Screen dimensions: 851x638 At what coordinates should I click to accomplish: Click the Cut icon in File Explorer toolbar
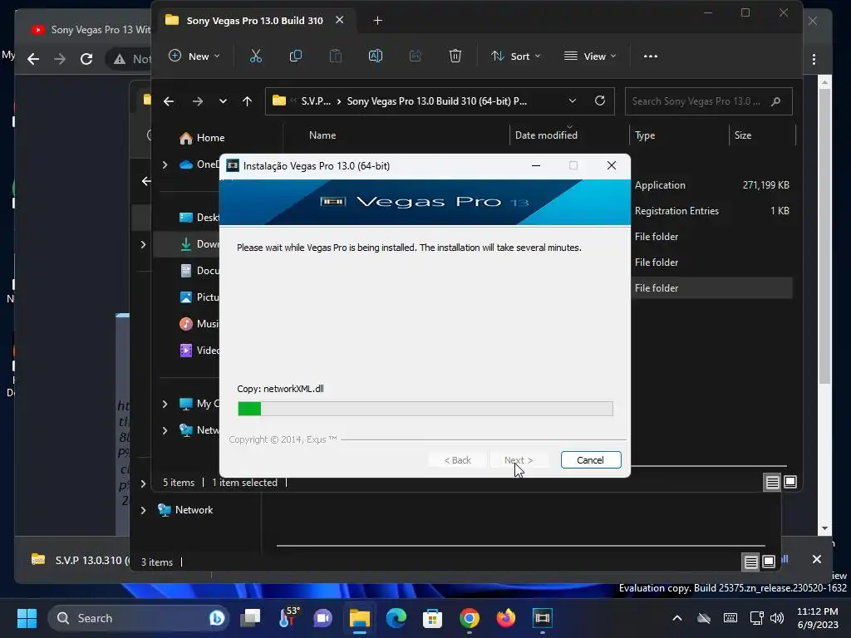tap(256, 56)
